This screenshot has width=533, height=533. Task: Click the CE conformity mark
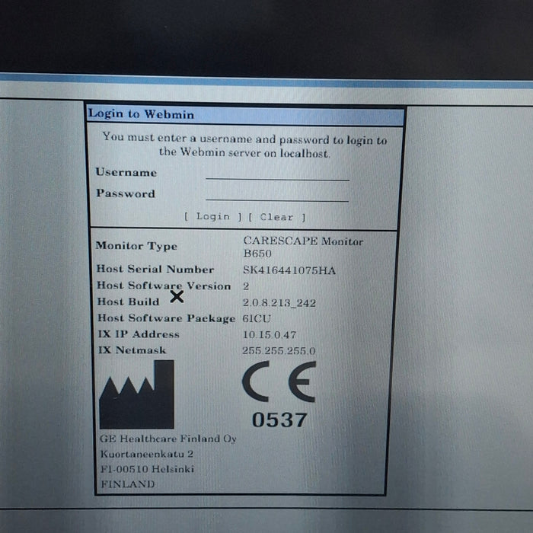pos(279,383)
